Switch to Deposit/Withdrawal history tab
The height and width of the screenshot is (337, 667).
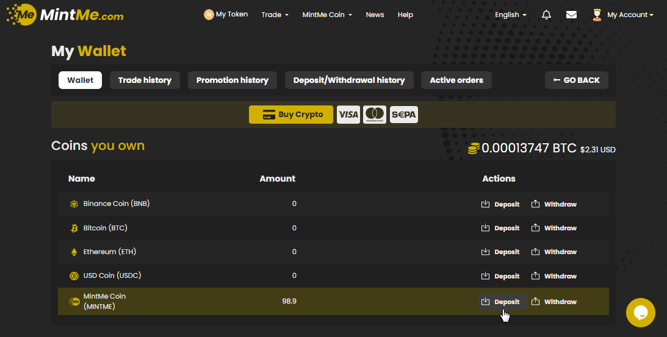[349, 80]
